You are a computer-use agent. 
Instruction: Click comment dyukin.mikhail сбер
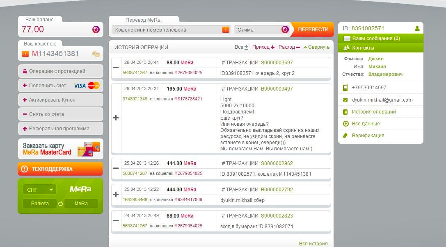coord(242,200)
